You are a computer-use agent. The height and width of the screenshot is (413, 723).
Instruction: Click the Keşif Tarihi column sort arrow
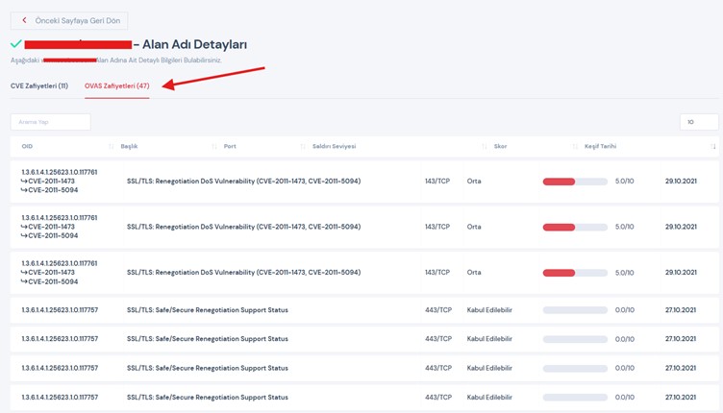(x=713, y=147)
